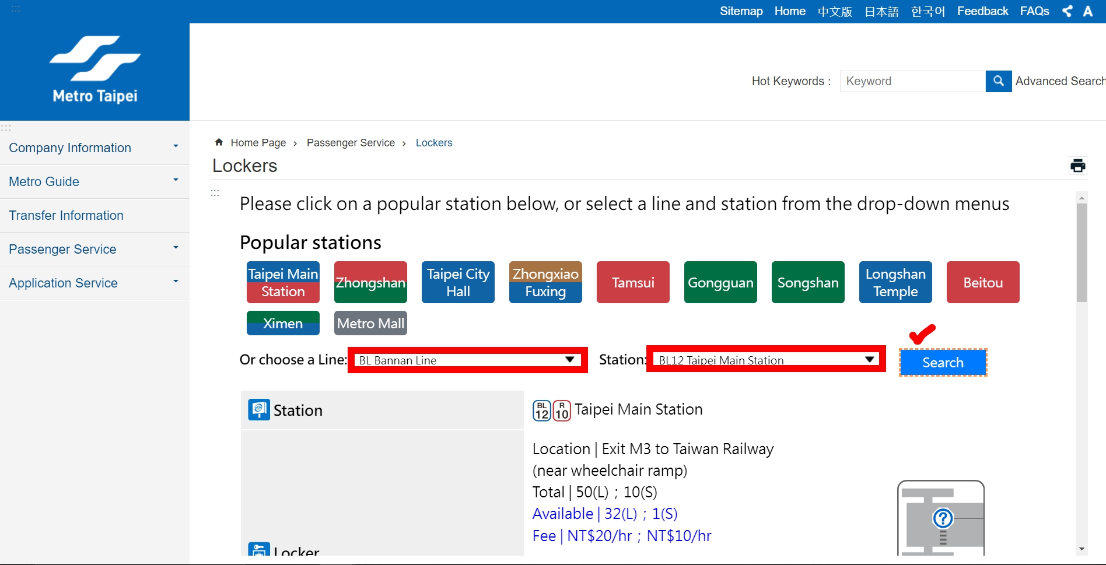Click Passenger Service breadcrumb
Viewport: 1106px width, 565px height.
click(x=351, y=143)
